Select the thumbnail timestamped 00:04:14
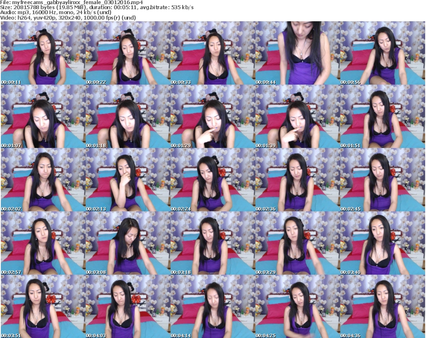The width and height of the screenshot is (426, 338). pos(213,306)
